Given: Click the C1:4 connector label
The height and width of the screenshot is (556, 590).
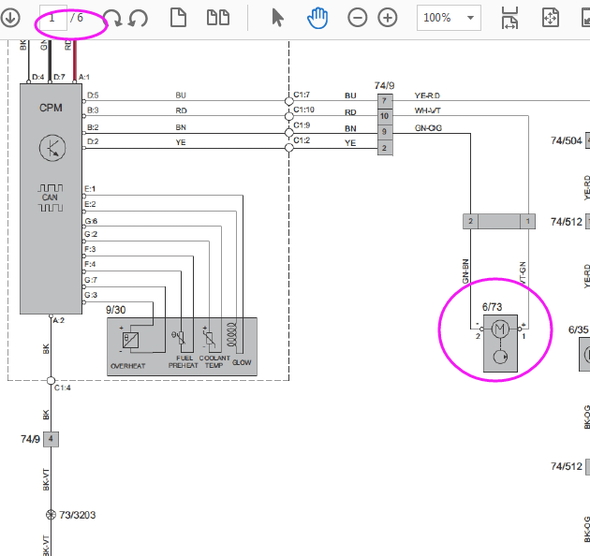Looking at the screenshot, I should [63, 388].
